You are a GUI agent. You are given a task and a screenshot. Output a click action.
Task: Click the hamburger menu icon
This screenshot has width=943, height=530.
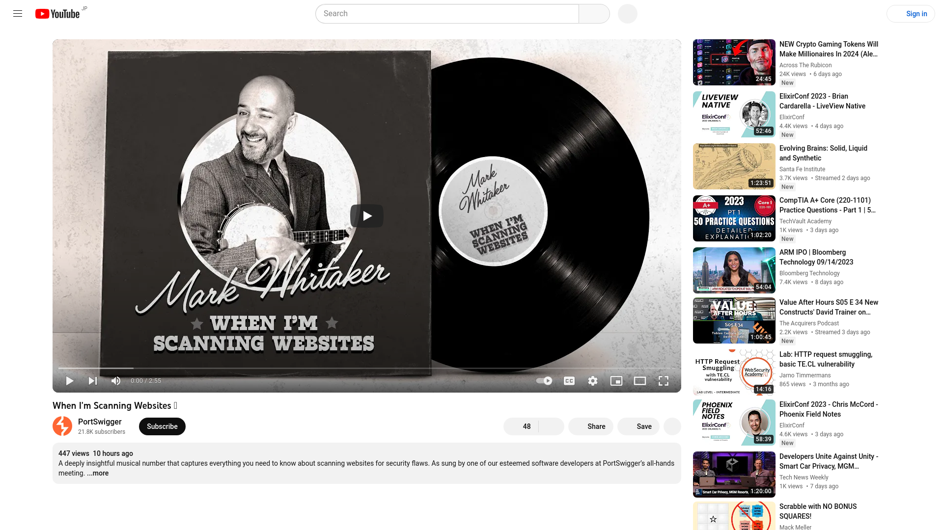point(18,14)
